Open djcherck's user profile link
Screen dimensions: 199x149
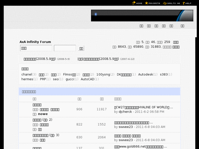click(125, 112)
